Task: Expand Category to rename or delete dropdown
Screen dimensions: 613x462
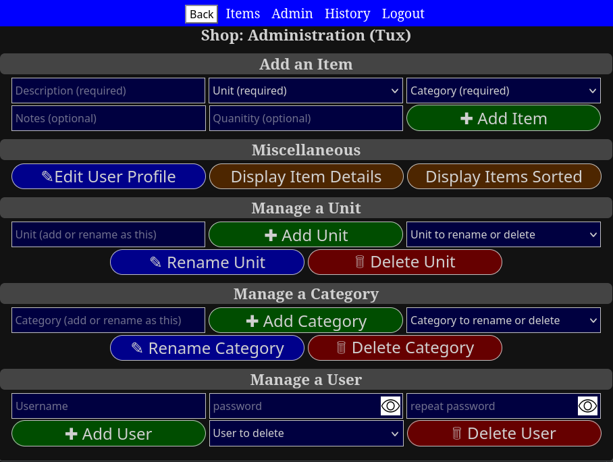Action: pos(504,320)
